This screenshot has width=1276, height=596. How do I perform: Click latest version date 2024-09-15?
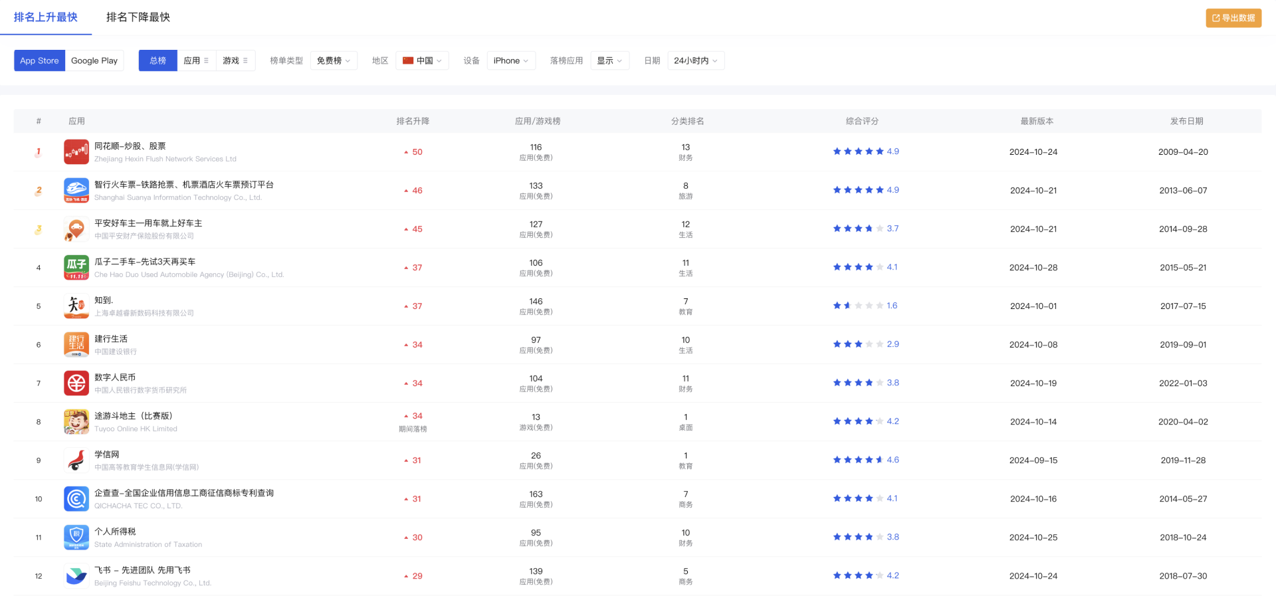(1033, 460)
